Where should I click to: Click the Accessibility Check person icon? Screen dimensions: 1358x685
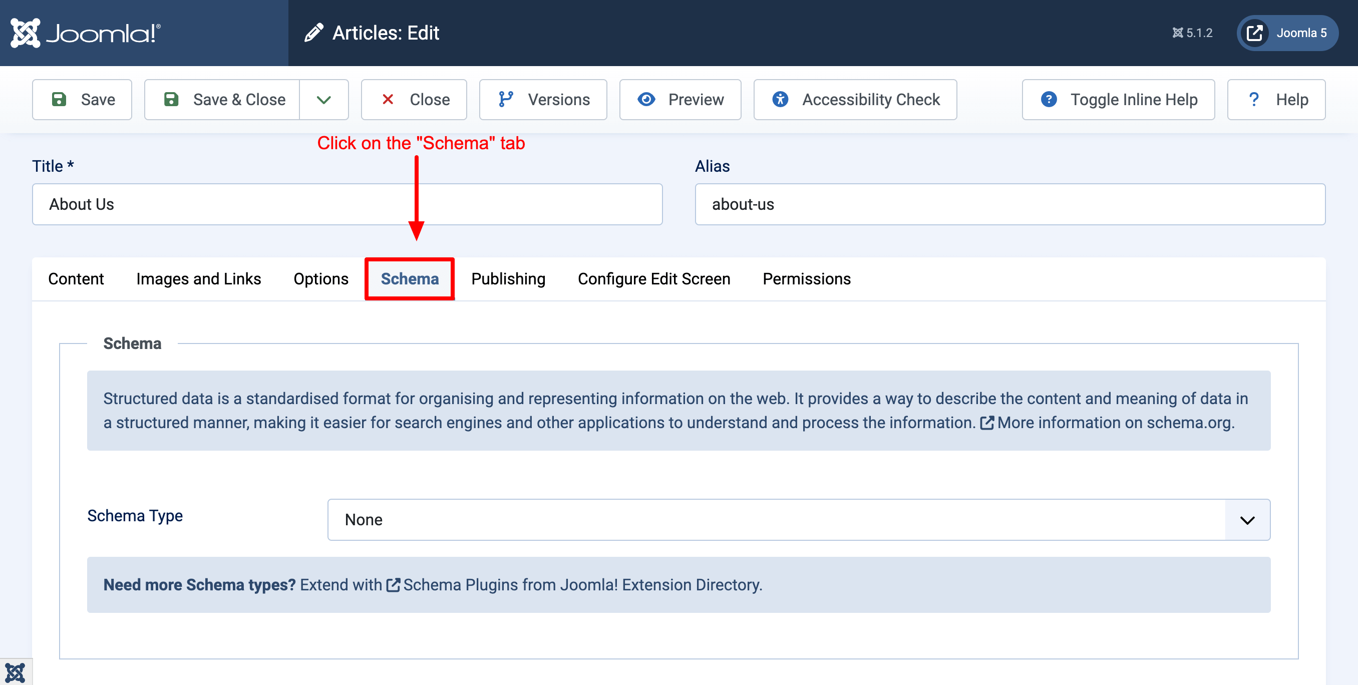(780, 99)
